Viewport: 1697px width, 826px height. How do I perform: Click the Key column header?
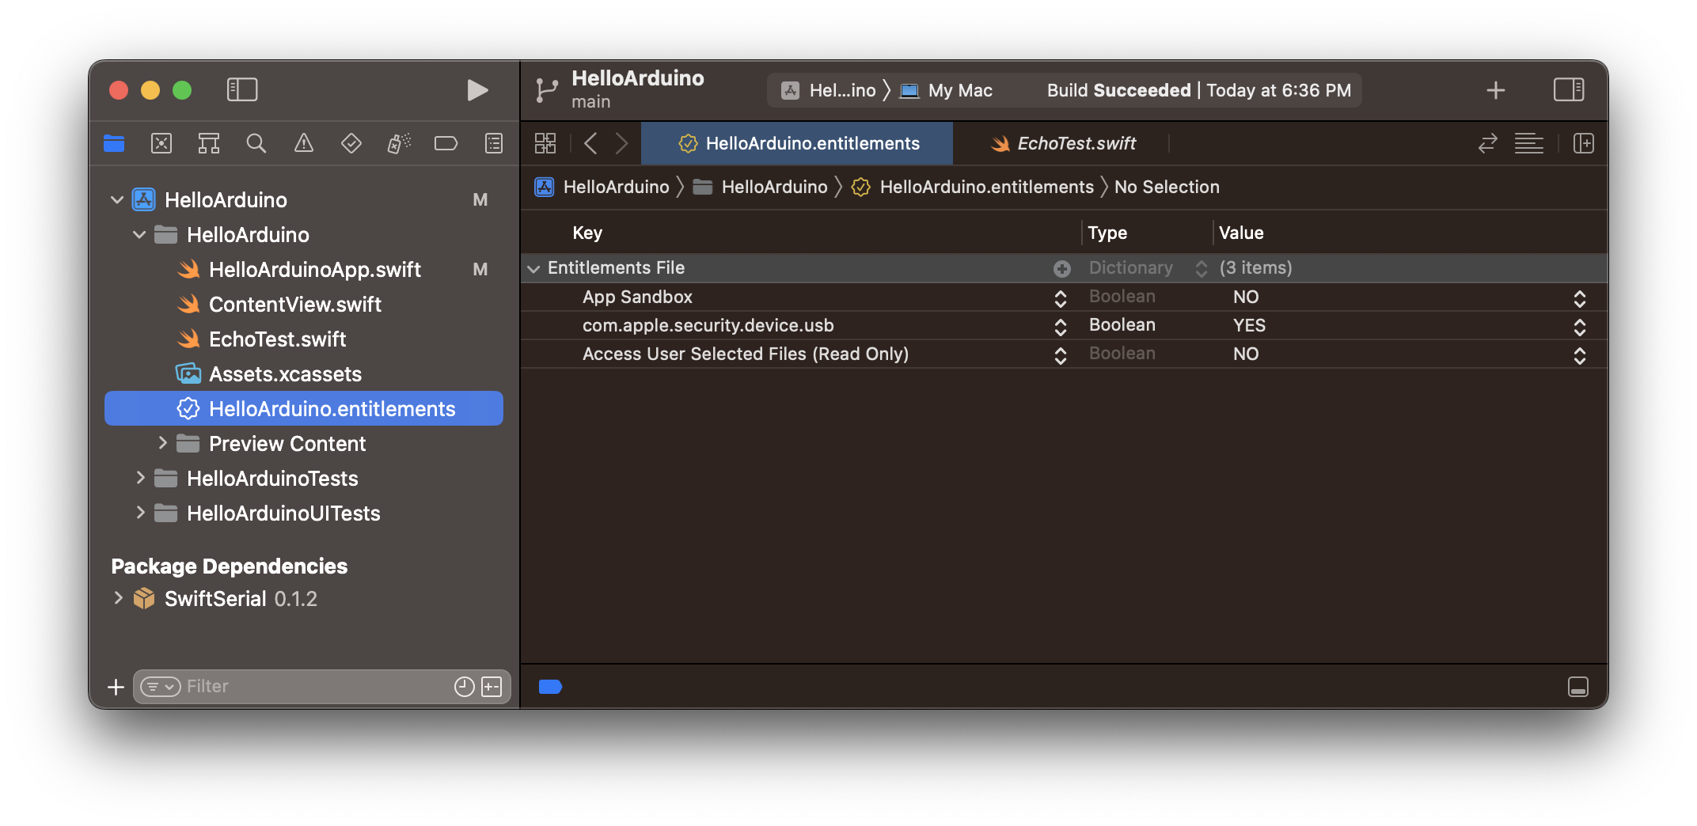(x=587, y=233)
